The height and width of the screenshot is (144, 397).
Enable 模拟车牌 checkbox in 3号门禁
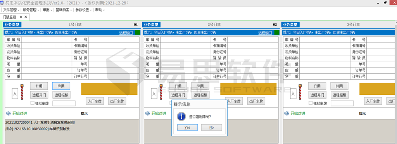311,103
